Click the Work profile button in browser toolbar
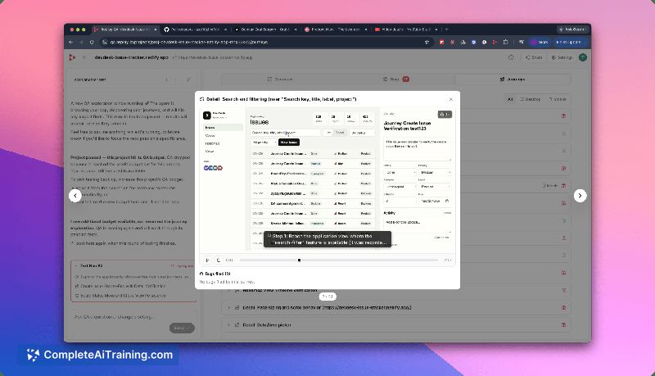This screenshot has width=655, height=376. pyautogui.click(x=540, y=43)
